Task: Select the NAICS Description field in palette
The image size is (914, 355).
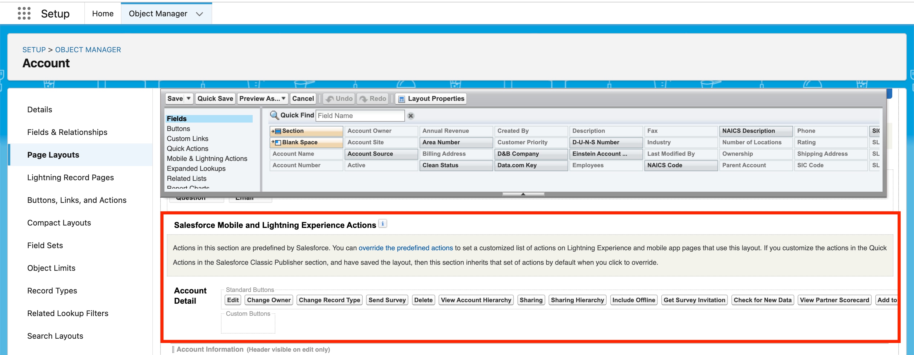Action: (756, 131)
